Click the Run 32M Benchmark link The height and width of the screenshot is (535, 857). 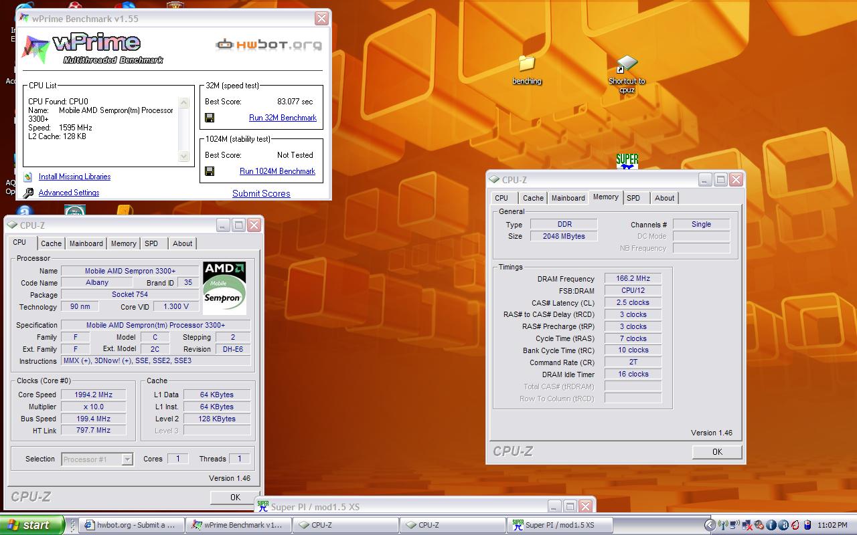(x=283, y=118)
